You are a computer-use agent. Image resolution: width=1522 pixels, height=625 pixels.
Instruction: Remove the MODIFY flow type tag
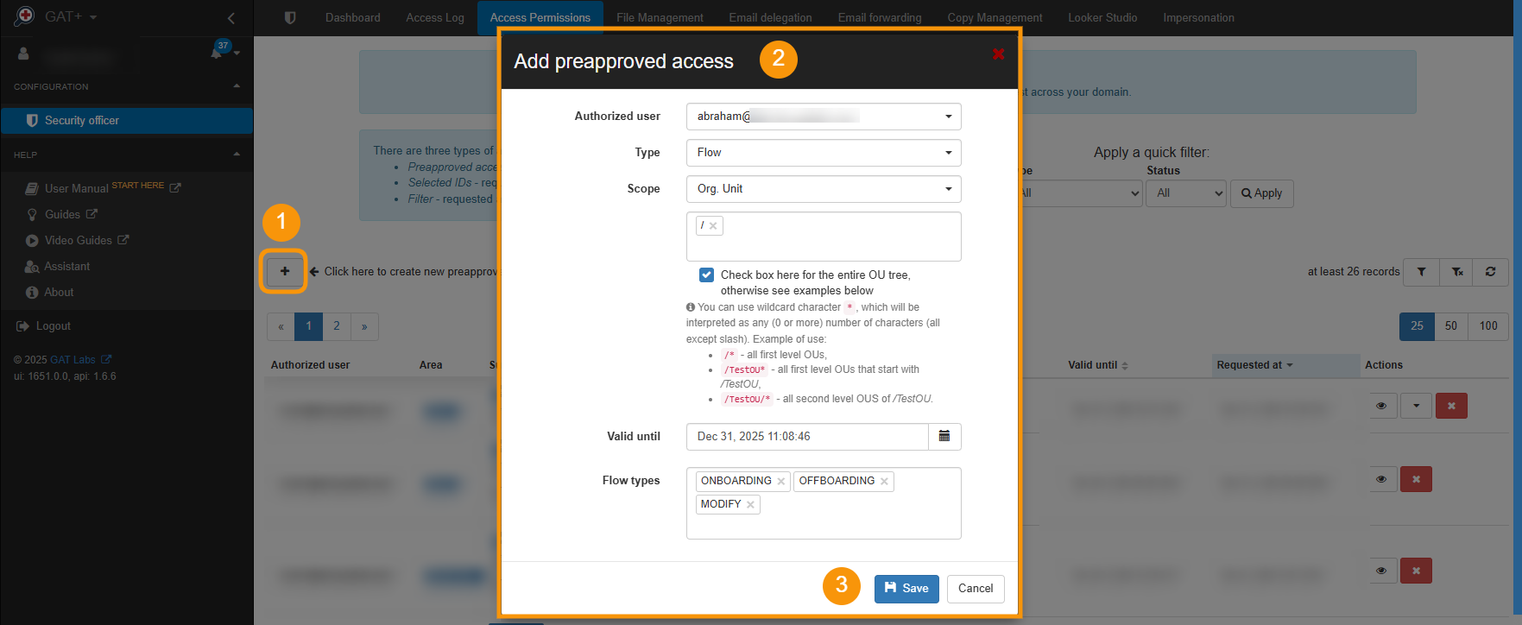point(751,504)
